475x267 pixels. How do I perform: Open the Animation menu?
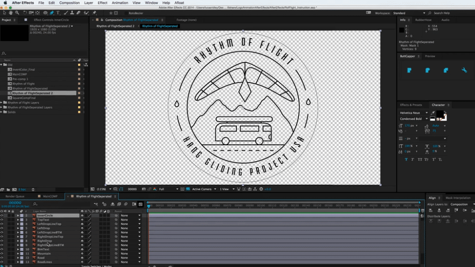click(120, 3)
